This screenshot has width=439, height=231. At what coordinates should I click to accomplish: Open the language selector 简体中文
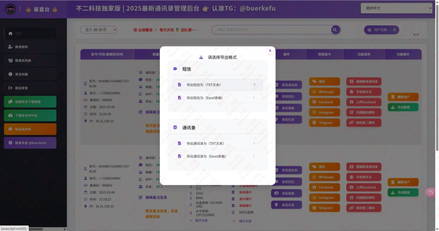pos(397,8)
